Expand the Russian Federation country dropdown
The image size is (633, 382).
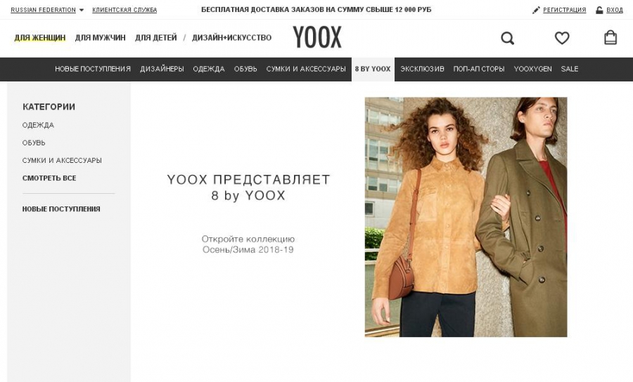tap(47, 10)
